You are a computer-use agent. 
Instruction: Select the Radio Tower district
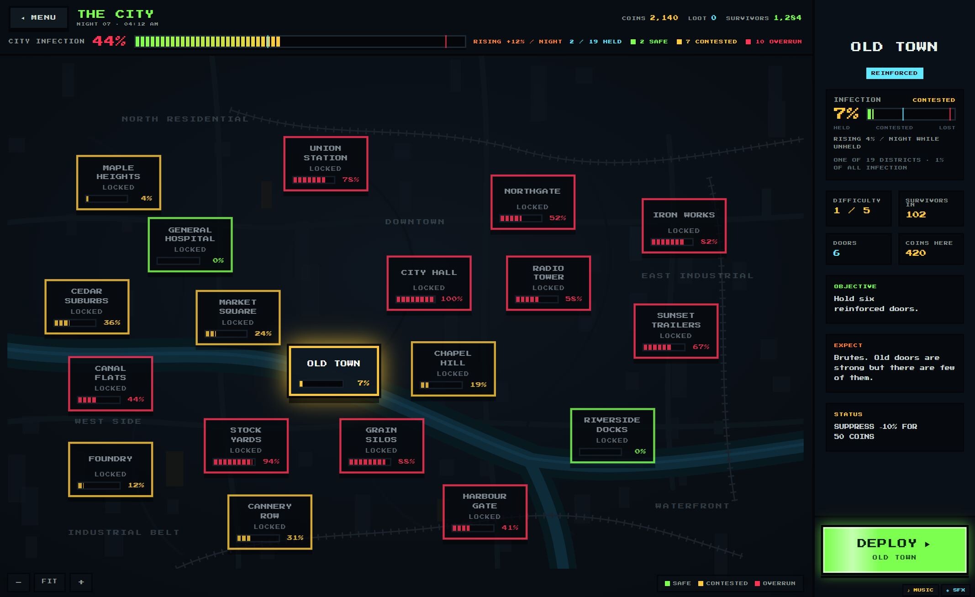tap(548, 283)
